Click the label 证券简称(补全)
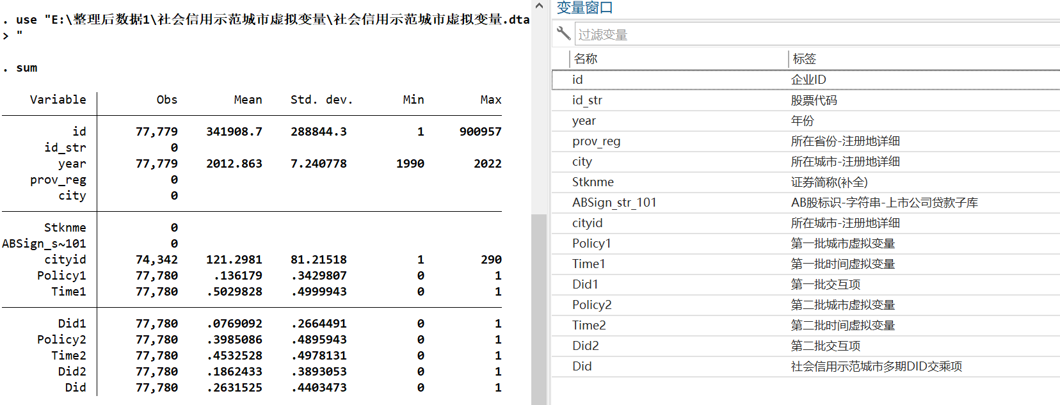1060x405 pixels. 829,182
